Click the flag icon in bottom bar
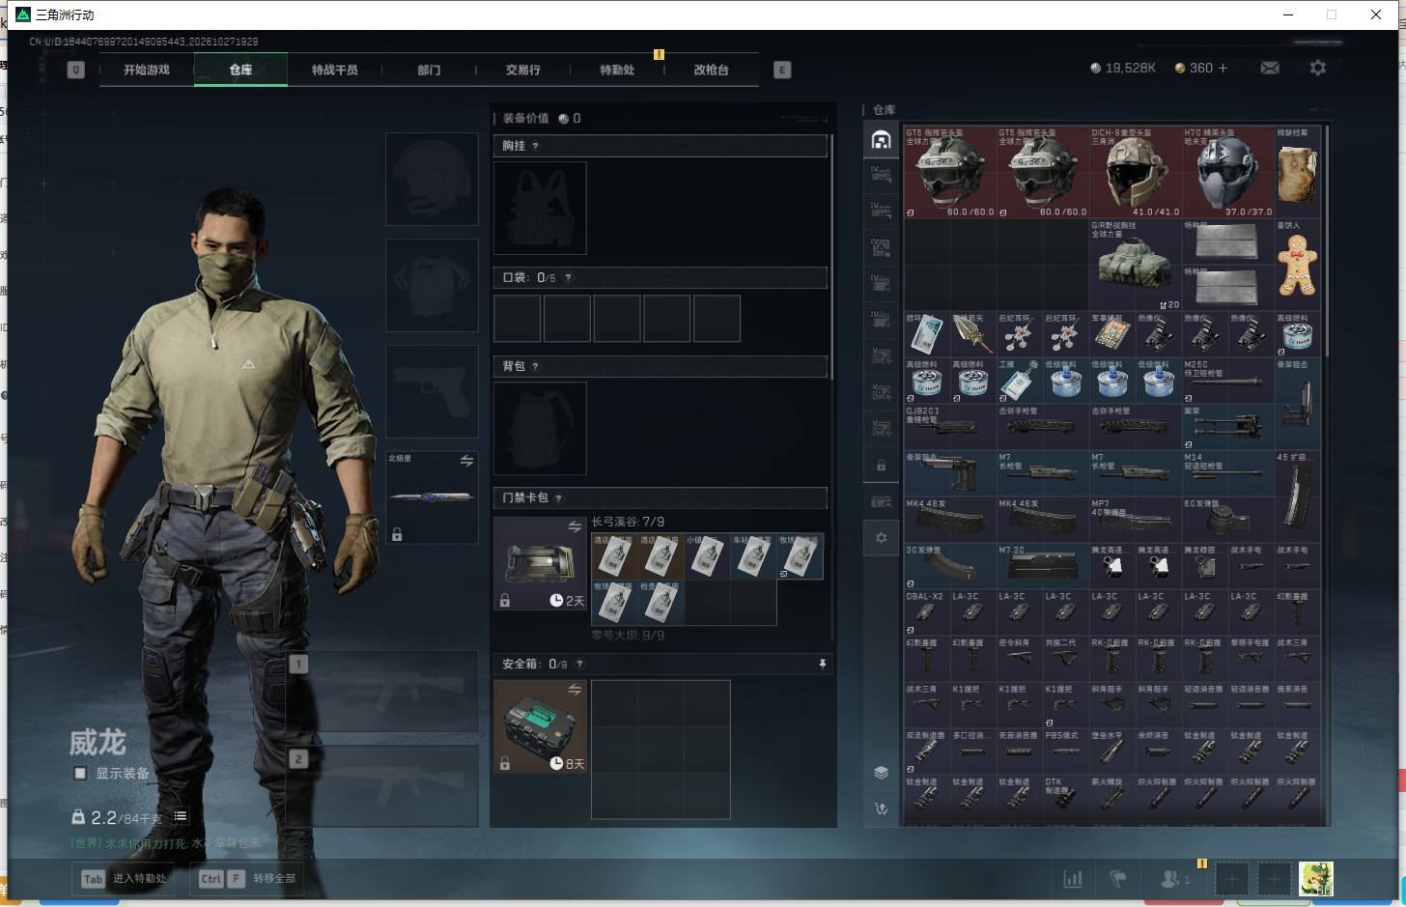The width and height of the screenshot is (1406, 907). 1118,878
